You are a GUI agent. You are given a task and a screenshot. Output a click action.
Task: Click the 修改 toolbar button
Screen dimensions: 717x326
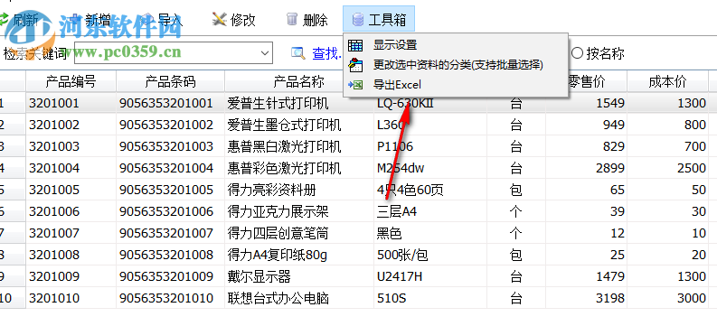pos(233,19)
